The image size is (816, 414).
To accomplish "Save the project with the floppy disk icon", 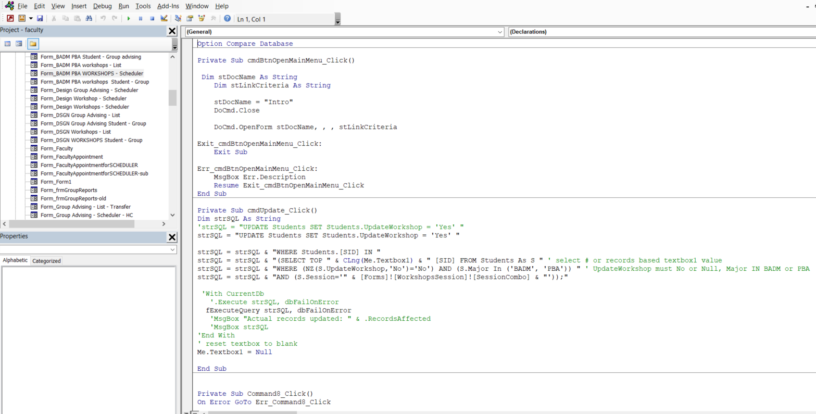I will pyautogui.click(x=40, y=18).
